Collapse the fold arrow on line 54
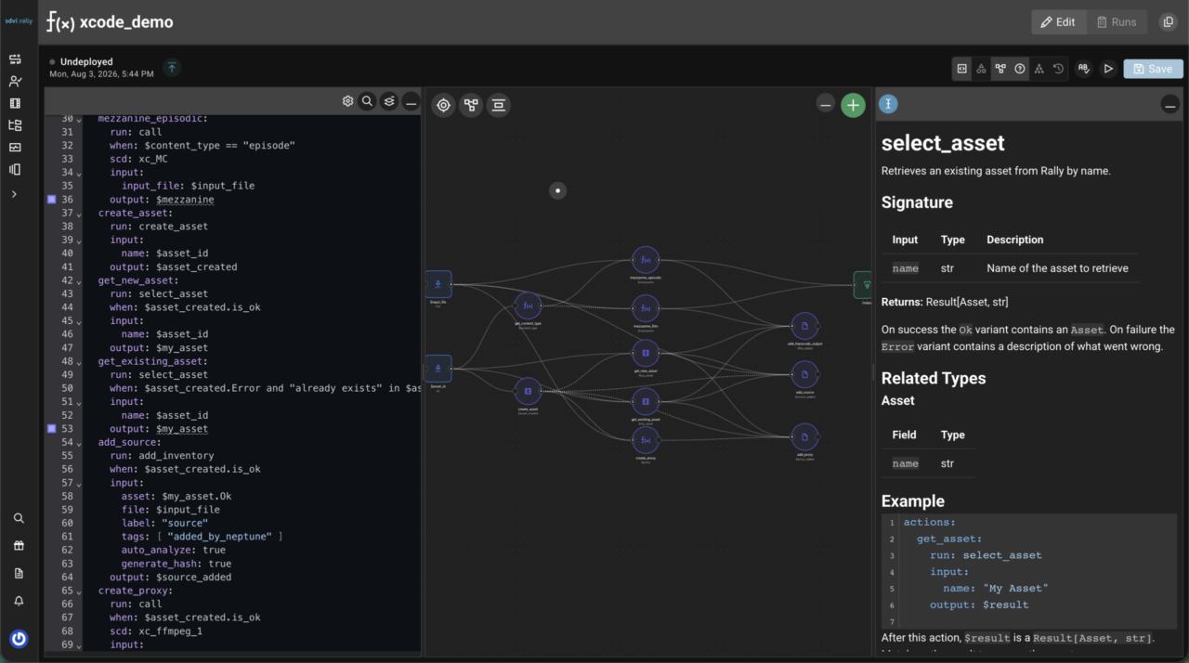 click(x=79, y=443)
